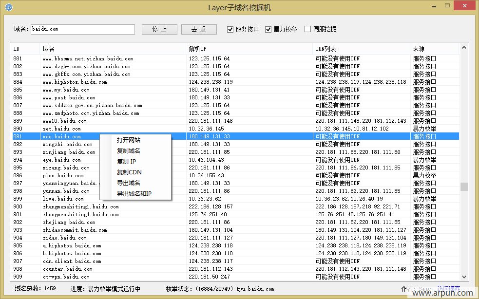Select row xingzhi.baidu.com

[x=235, y=144]
